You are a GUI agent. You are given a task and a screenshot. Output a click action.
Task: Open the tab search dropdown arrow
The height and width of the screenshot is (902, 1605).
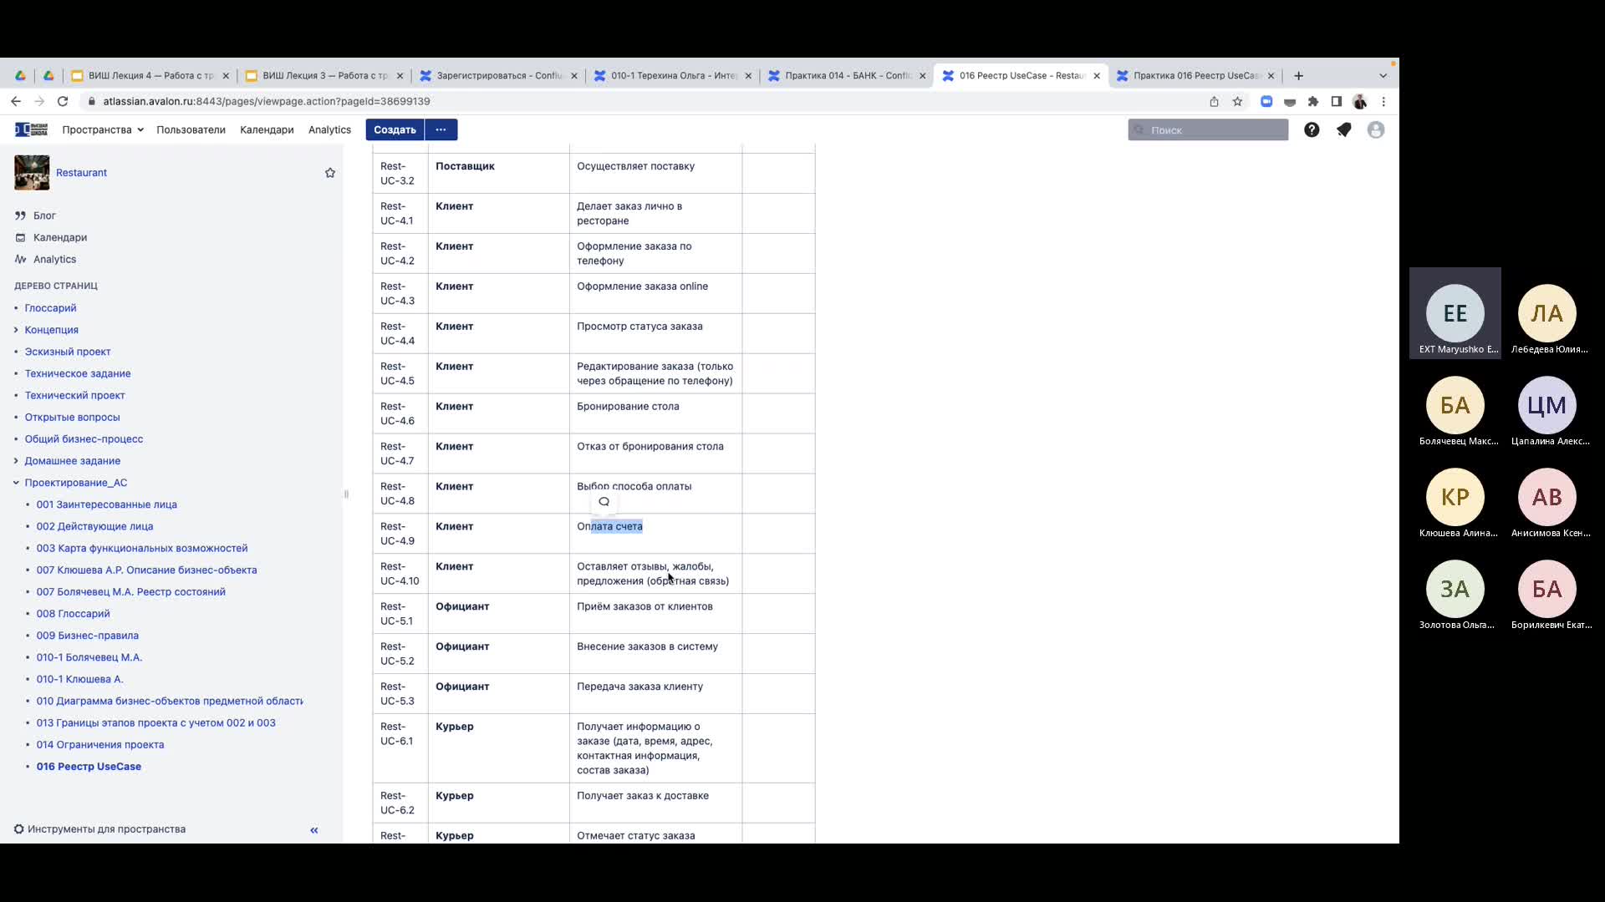coord(1383,75)
